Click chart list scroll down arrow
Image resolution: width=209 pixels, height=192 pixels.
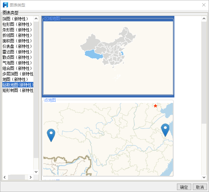[36, 172]
